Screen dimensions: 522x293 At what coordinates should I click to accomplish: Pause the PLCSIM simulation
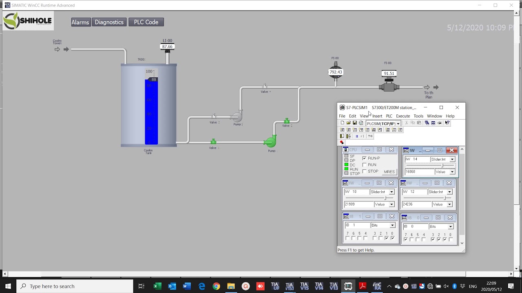point(357,136)
